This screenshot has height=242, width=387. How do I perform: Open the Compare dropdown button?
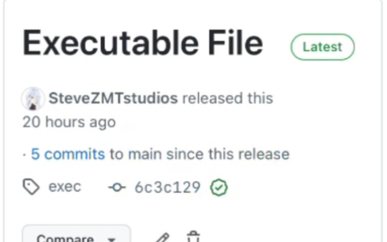[x=76, y=234]
